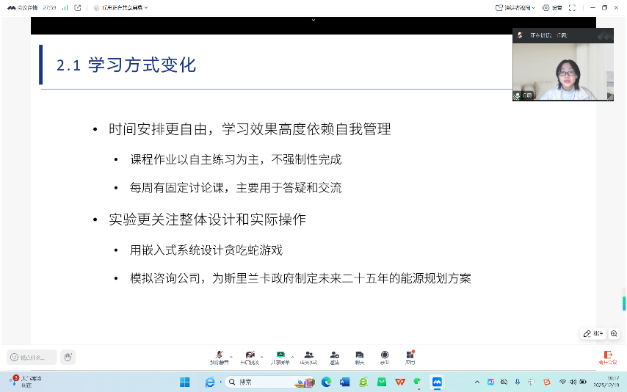Click the red Leave Meeting button
Viewport: 627px width, 392px height.
point(607,357)
